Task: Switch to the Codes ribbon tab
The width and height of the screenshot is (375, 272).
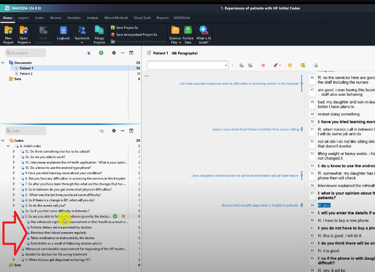Action: click(x=40, y=18)
